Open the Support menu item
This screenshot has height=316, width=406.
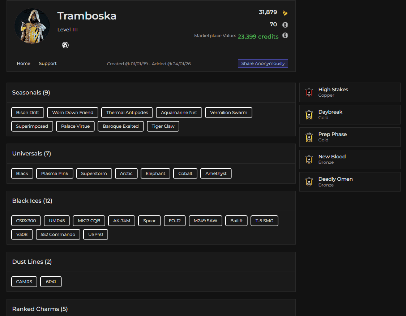pos(47,63)
